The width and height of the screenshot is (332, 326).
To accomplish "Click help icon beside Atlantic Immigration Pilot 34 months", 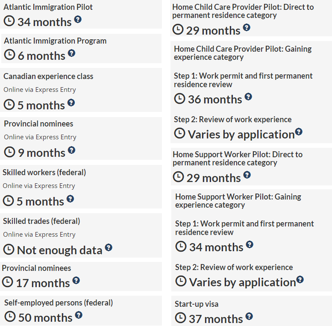I will [78, 19].
